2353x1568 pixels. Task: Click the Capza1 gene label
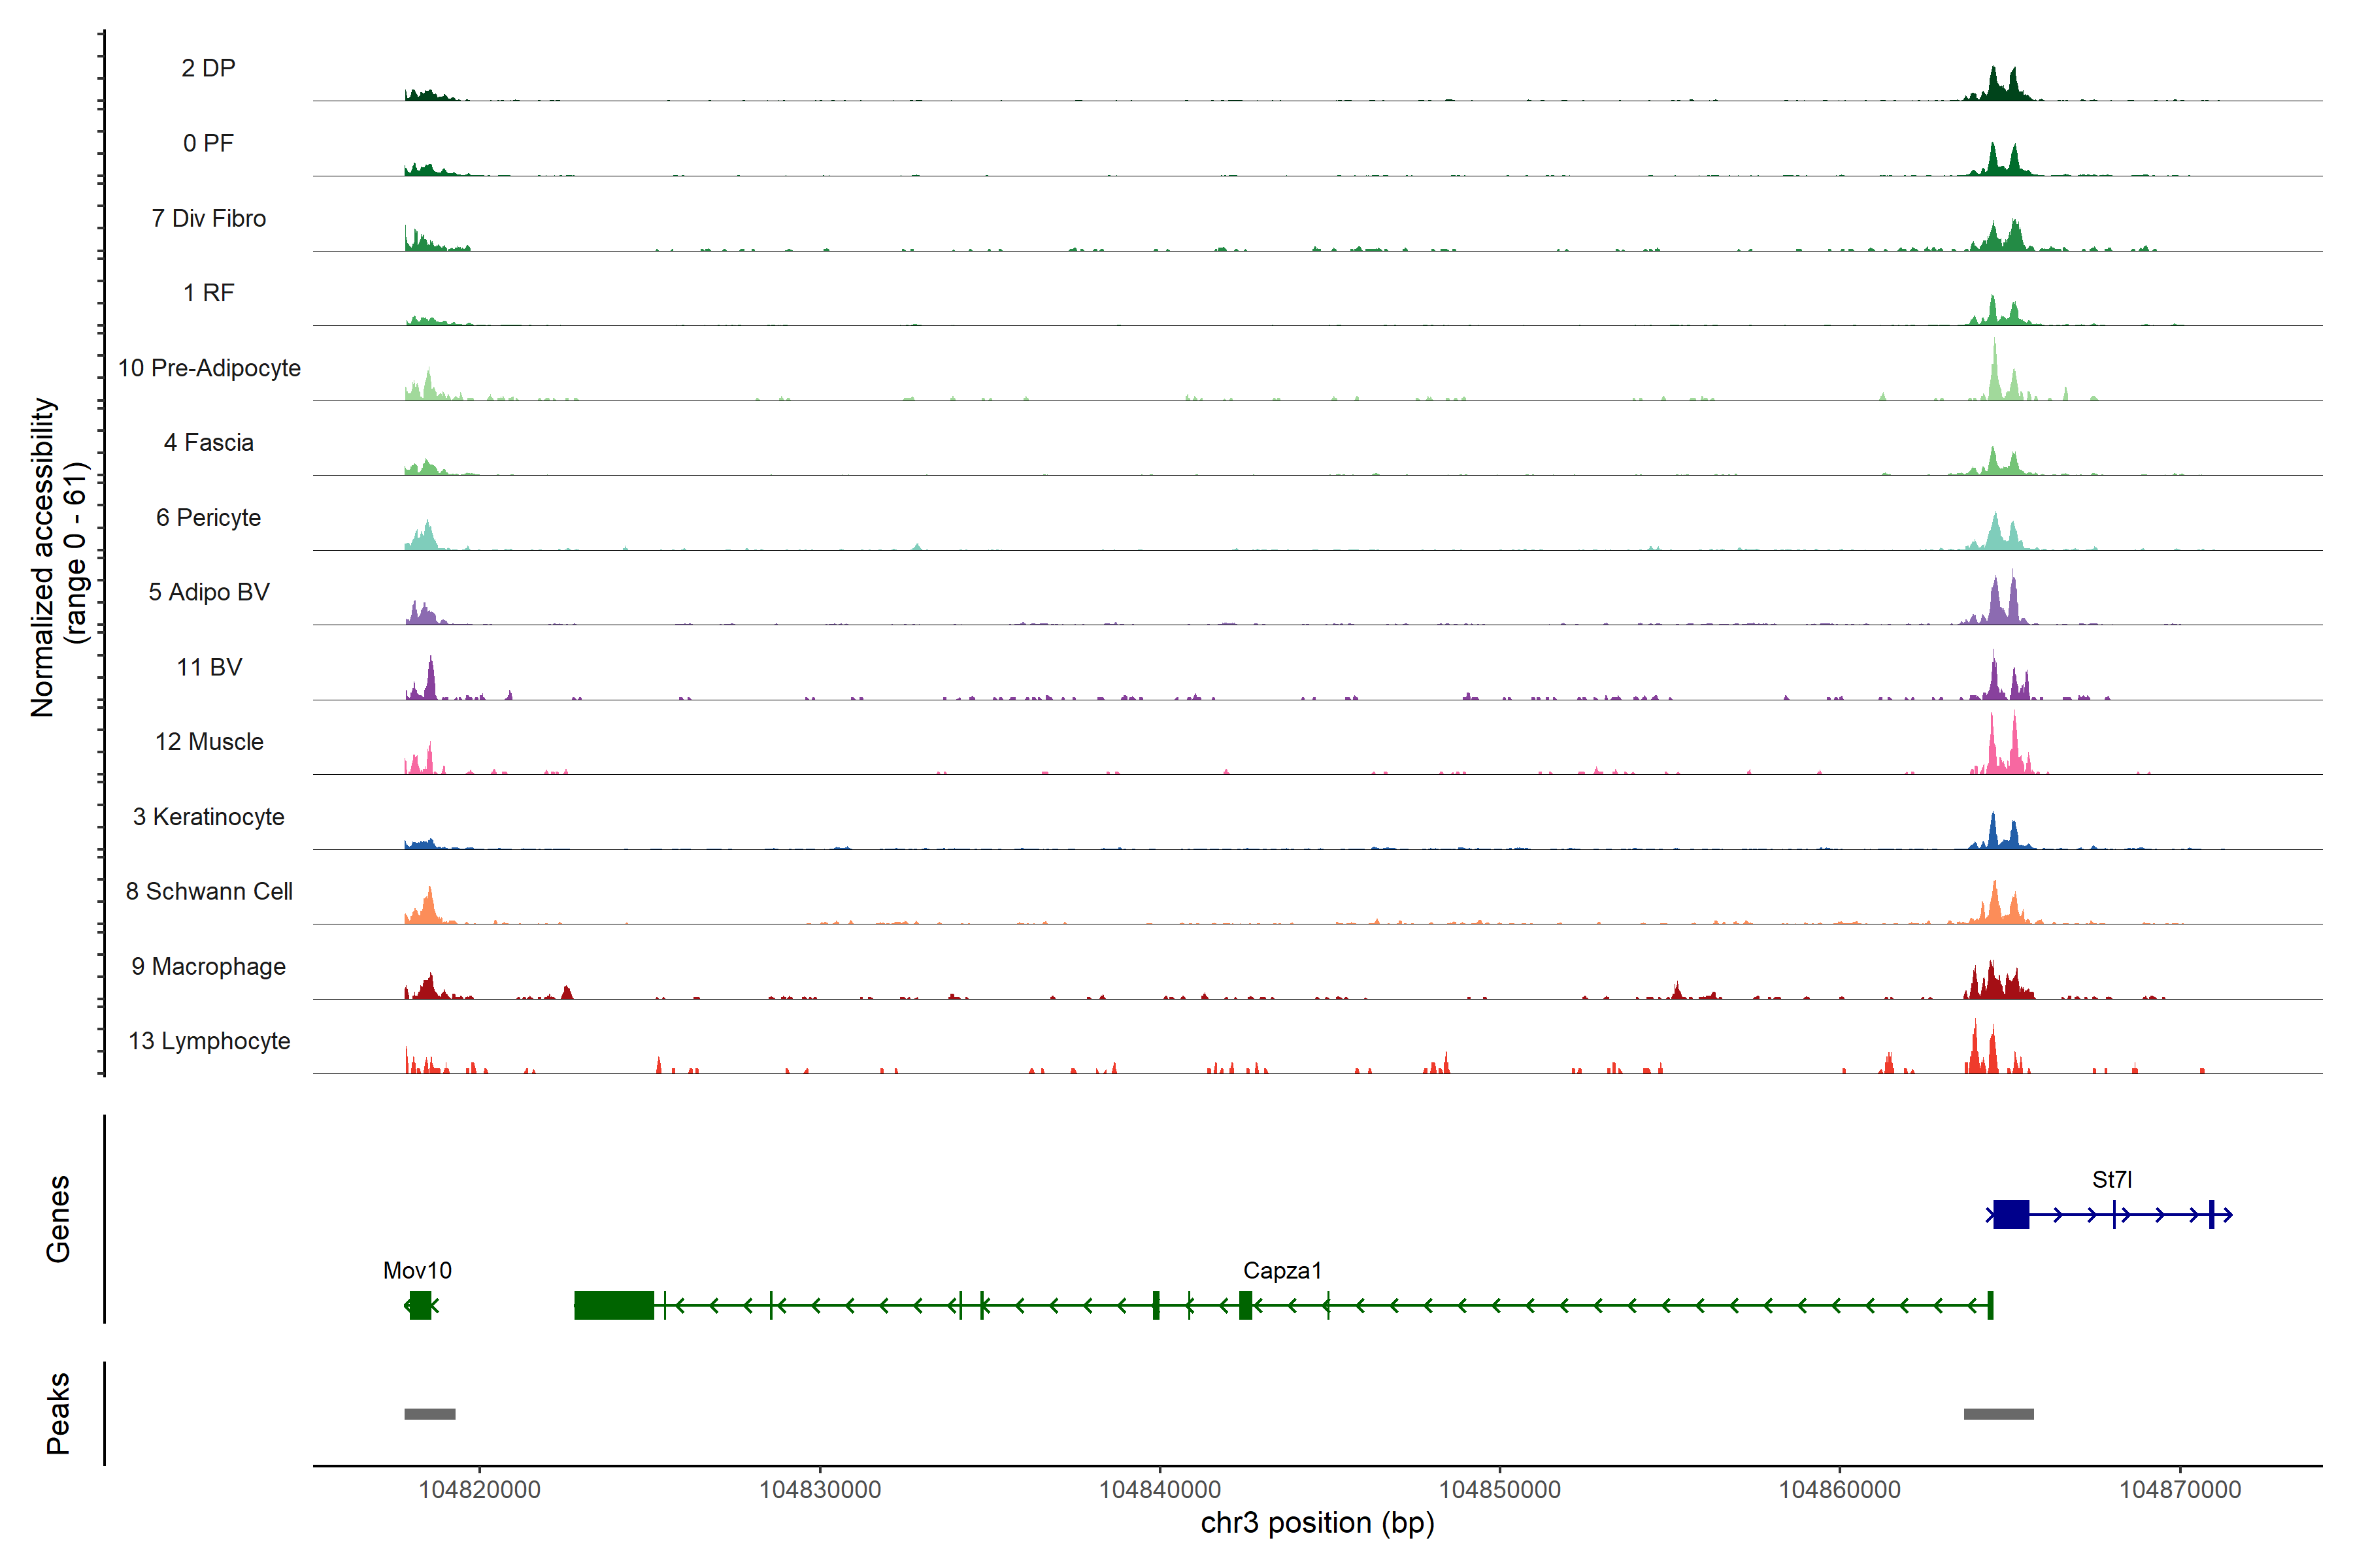tap(1282, 1270)
